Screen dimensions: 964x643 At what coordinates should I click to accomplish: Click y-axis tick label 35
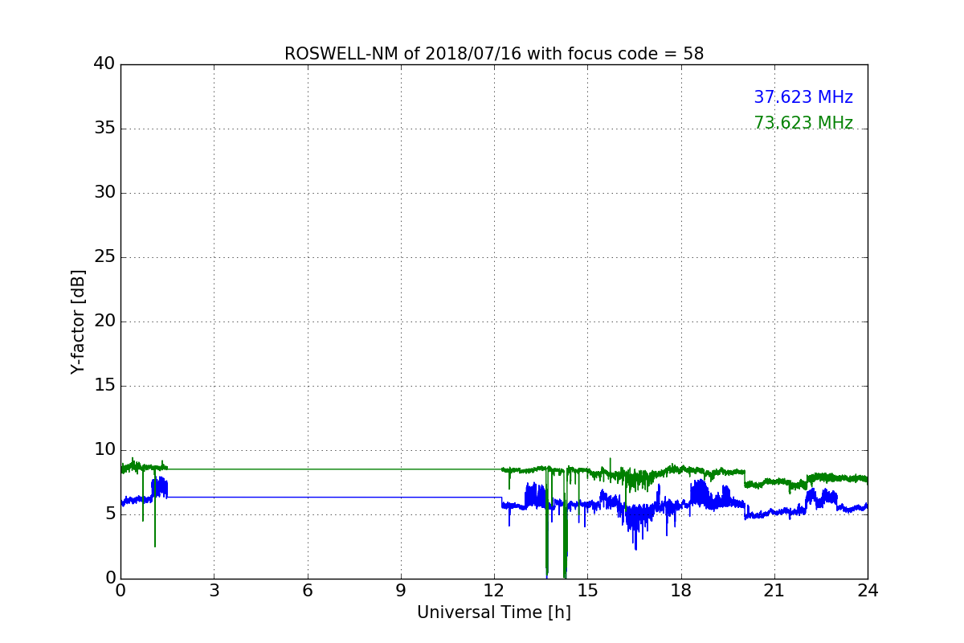pyautogui.click(x=104, y=129)
